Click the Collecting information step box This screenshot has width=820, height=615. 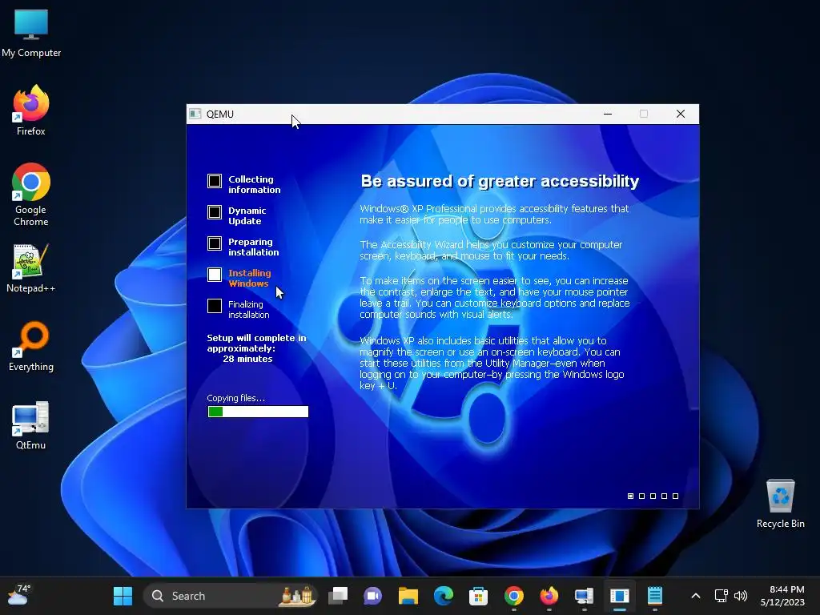coord(215,181)
